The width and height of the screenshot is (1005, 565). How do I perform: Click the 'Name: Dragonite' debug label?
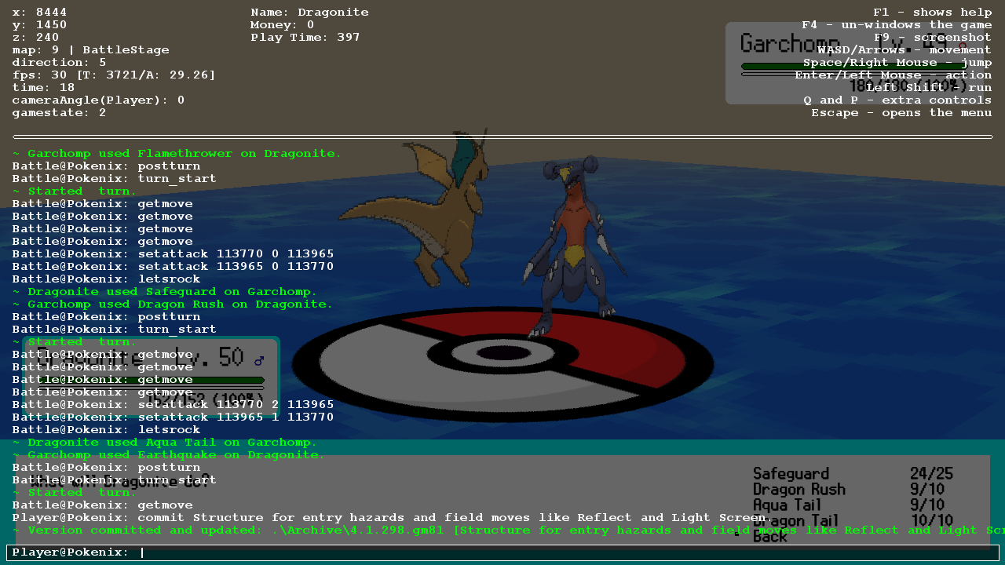pyautogui.click(x=309, y=13)
